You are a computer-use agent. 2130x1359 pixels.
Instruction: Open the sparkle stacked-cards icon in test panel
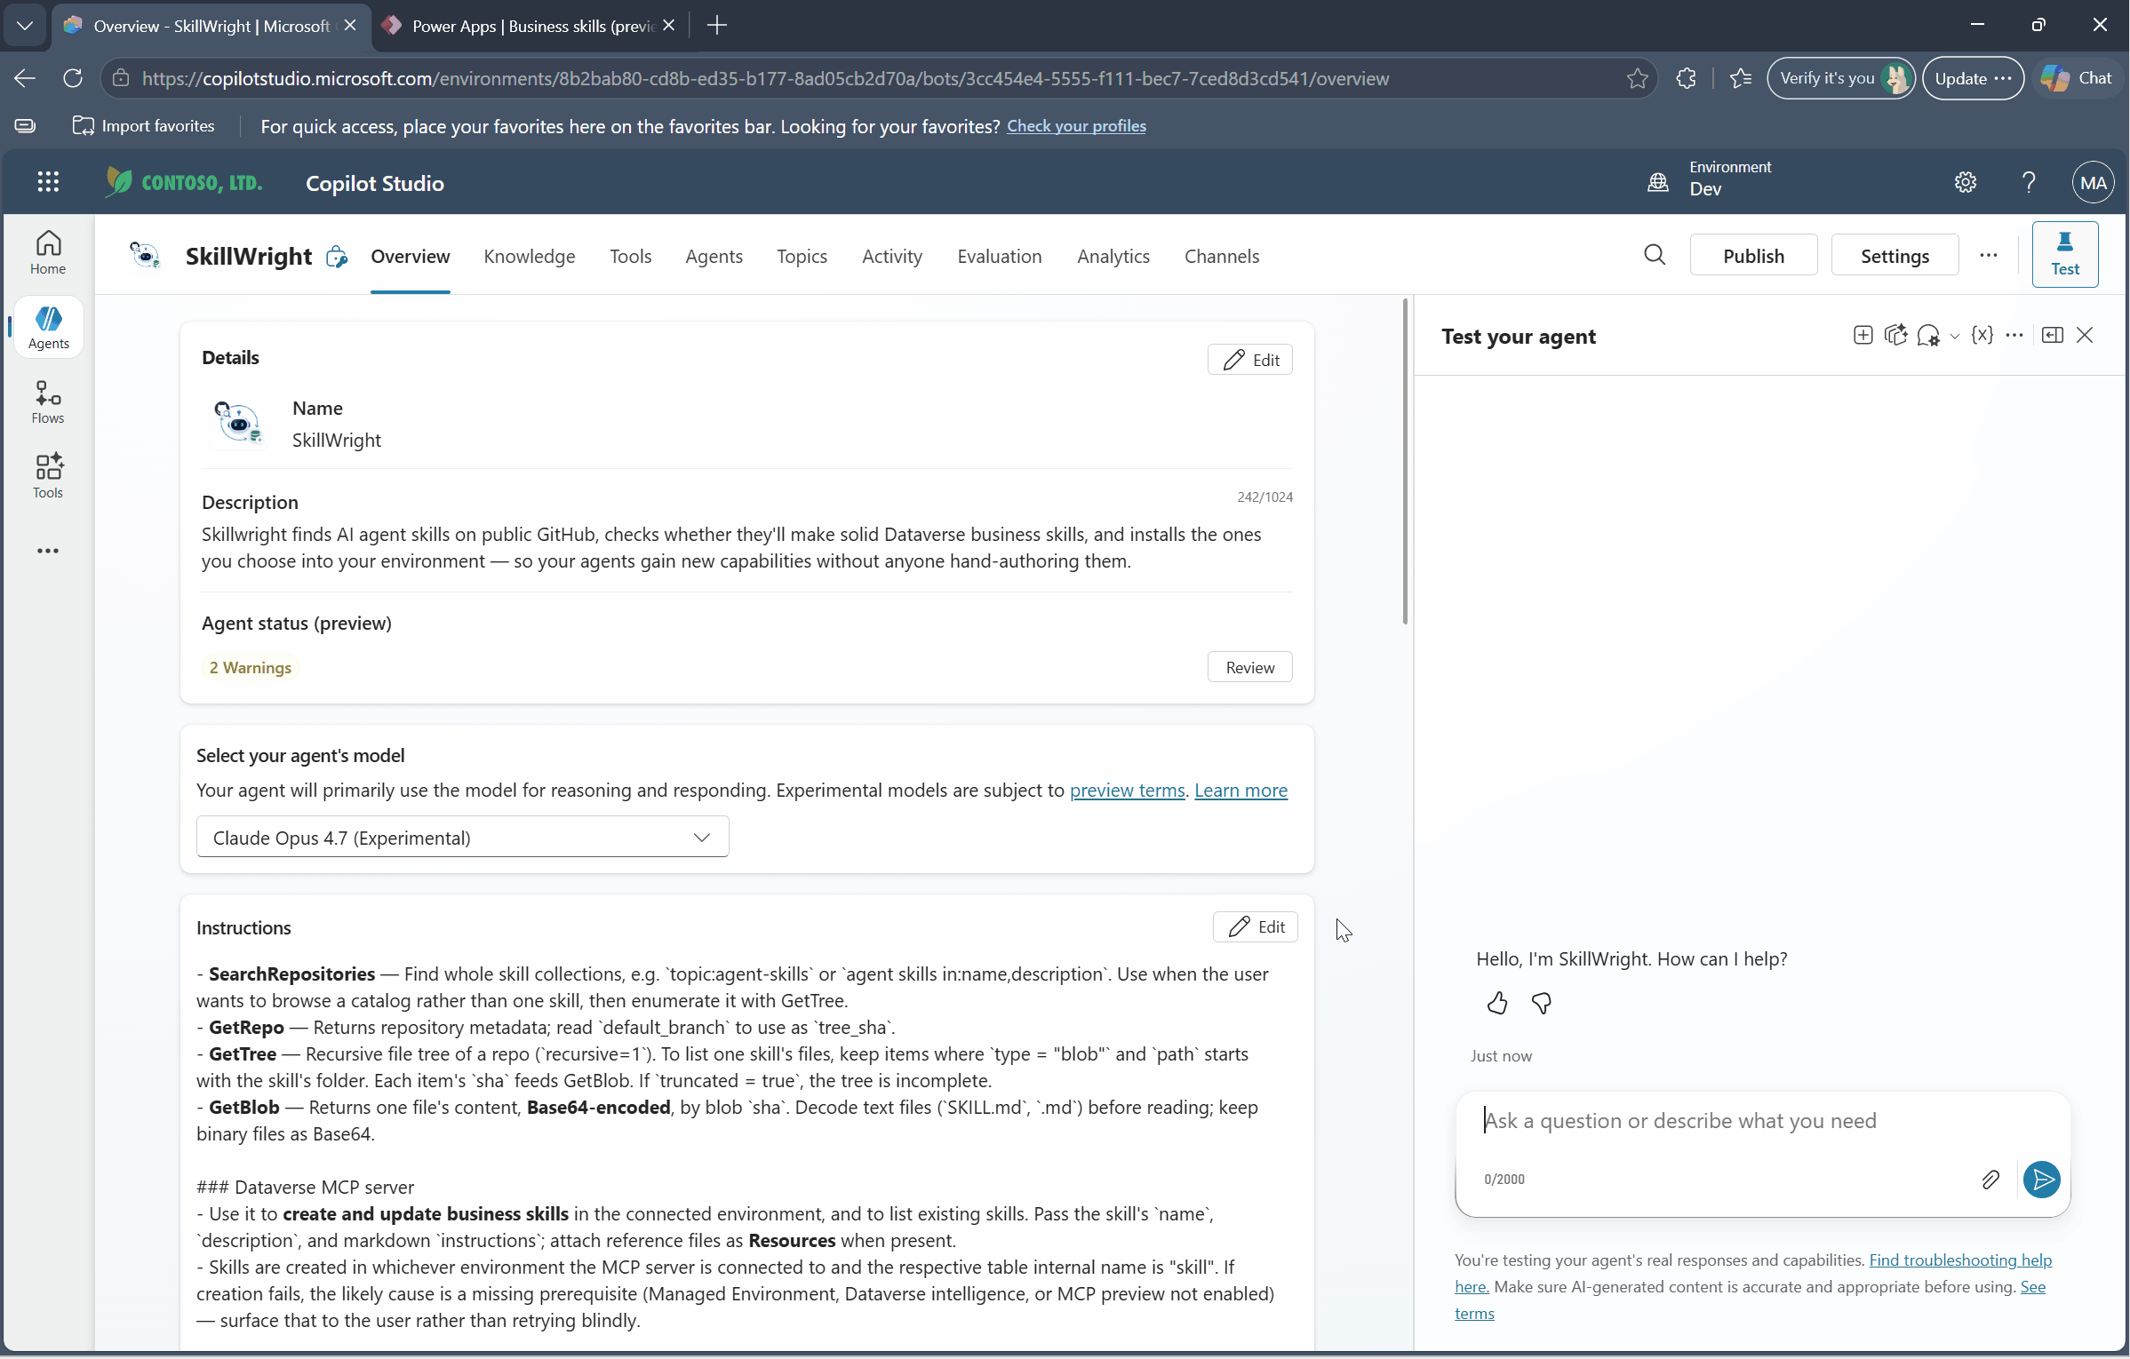(1895, 336)
